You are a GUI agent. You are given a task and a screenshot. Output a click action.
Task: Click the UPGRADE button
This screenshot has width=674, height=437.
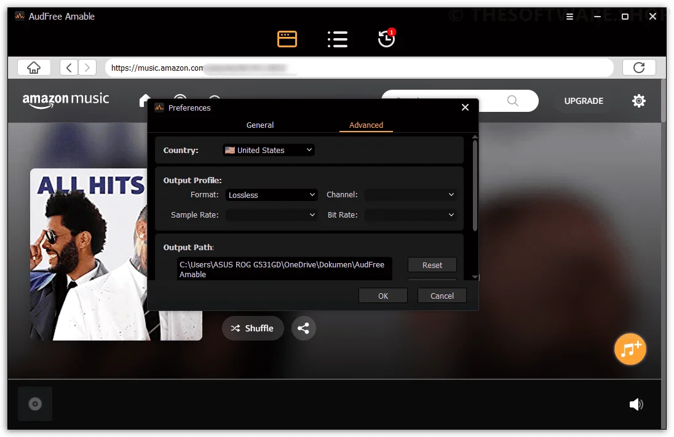coord(584,101)
